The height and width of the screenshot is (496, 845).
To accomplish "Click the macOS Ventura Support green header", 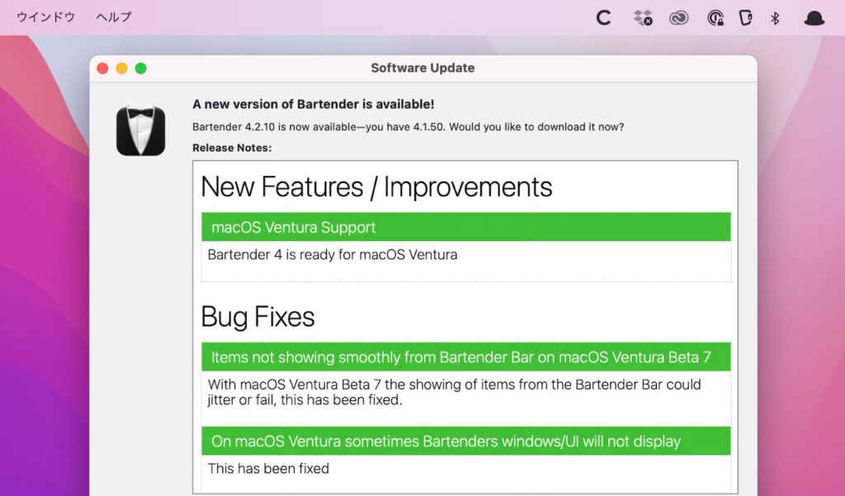I will 466,227.
